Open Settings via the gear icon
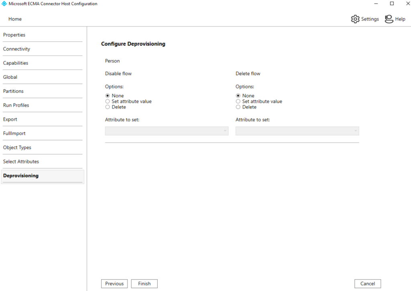The image size is (411, 291). pos(355,19)
